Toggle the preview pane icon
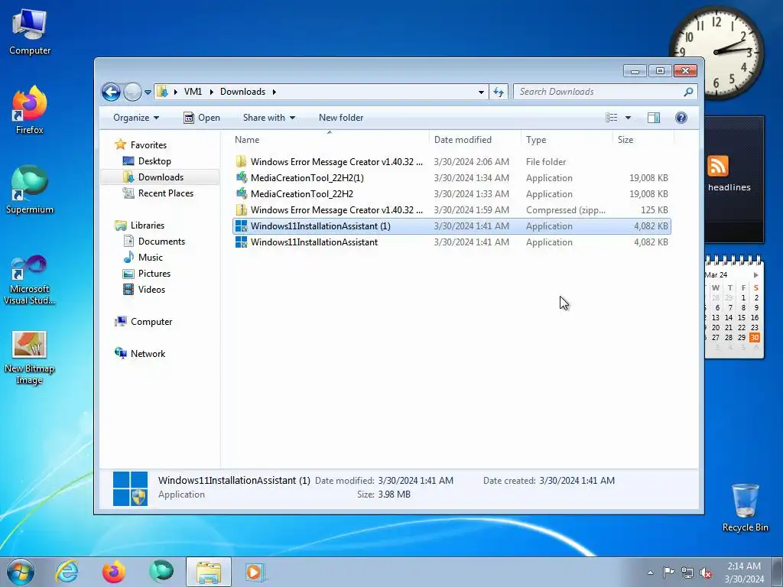 tap(654, 118)
